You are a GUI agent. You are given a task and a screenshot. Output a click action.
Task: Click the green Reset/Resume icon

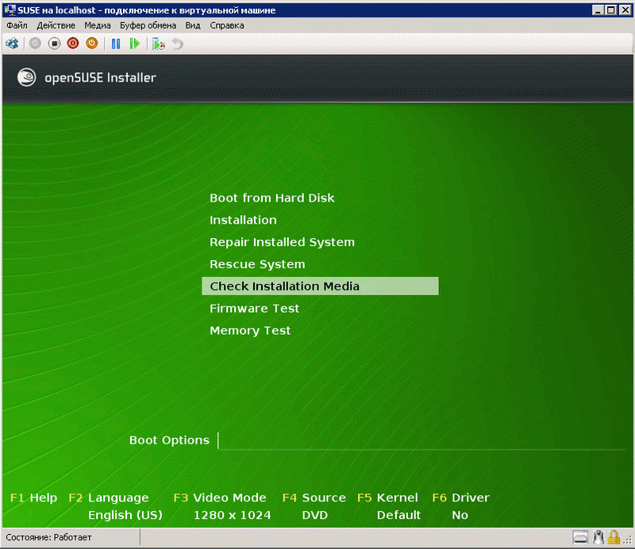coord(134,44)
